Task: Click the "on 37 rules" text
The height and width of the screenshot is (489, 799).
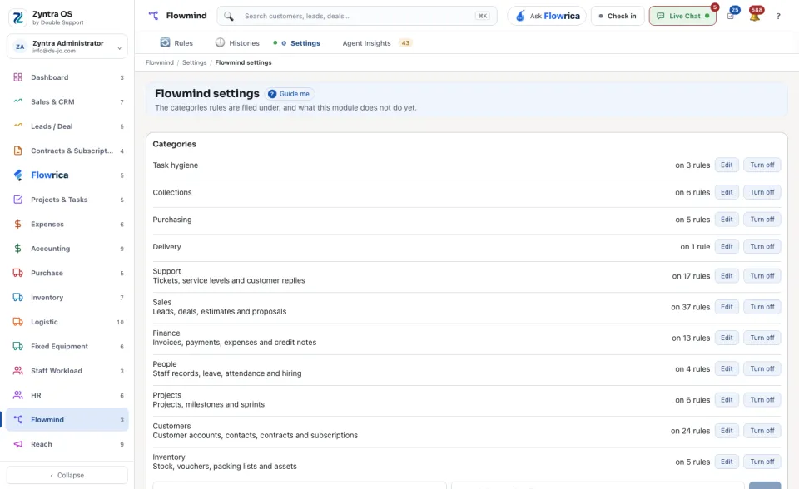Action: pos(691,307)
